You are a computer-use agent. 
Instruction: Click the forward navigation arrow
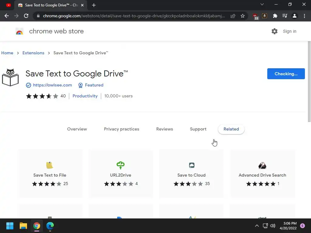coord(16,16)
